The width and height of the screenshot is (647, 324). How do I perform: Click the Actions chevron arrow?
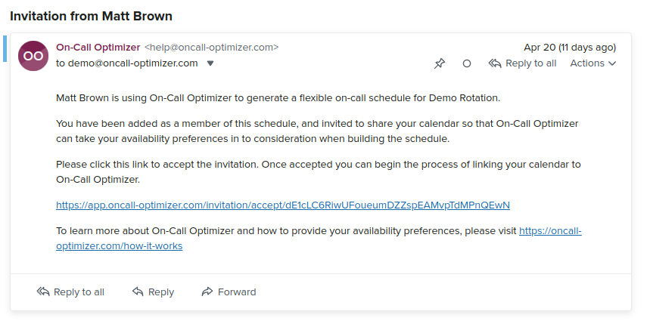pos(612,63)
